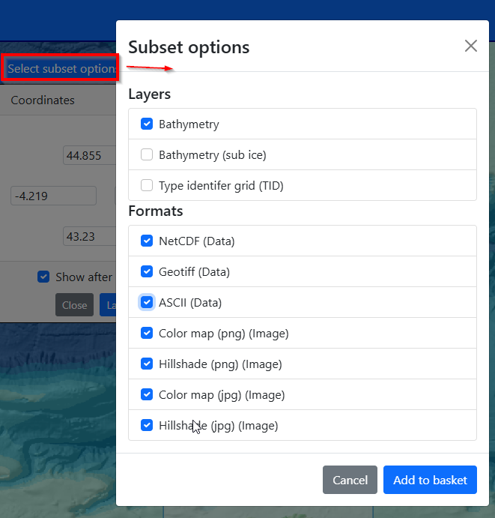Click the Coordinates panel header
This screenshot has height=518, width=495.
[x=43, y=100]
